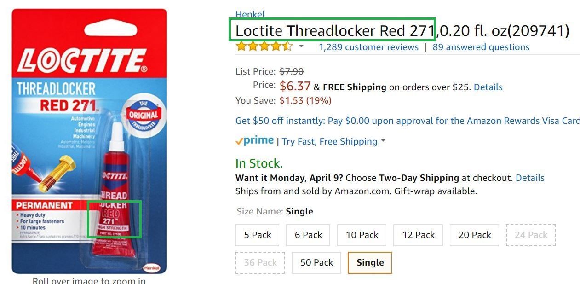Click the Loctite product image
The width and height of the screenshot is (580, 284).
coord(89,141)
